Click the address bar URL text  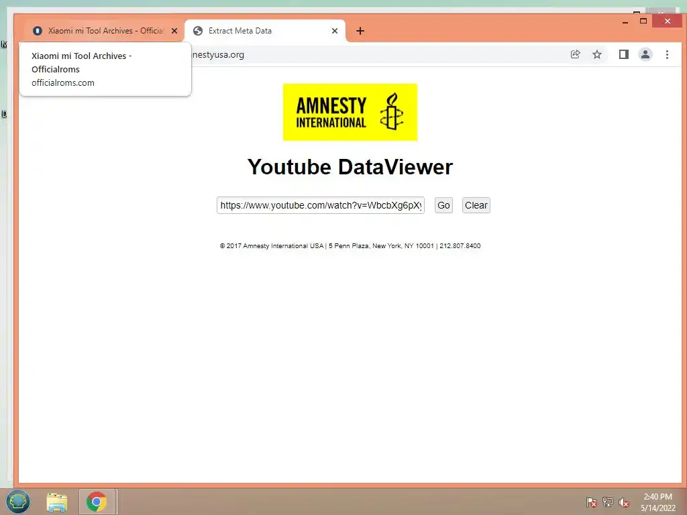tap(218, 55)
